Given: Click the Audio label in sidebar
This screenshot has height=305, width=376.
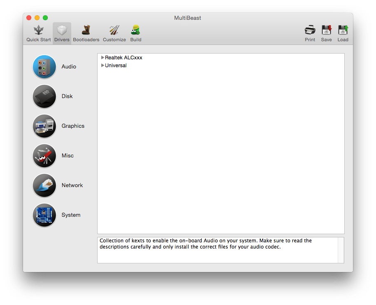Looking at the screenshot, I should click(69, 67).
